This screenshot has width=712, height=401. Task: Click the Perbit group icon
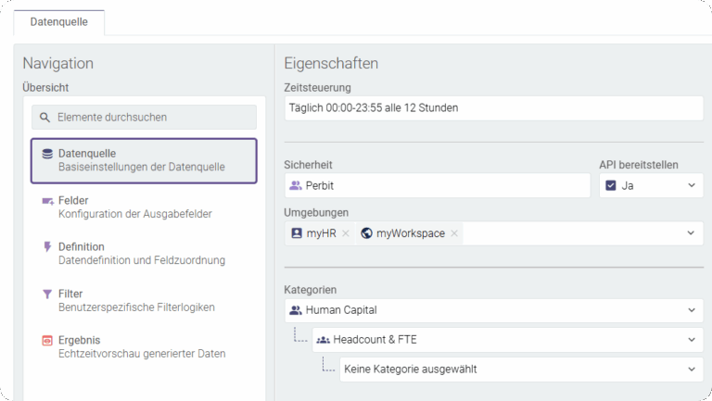point(296,185)
